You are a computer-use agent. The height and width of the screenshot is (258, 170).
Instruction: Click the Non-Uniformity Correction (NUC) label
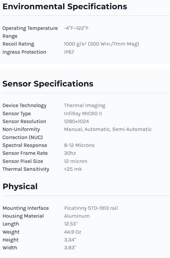pos(22,133)
